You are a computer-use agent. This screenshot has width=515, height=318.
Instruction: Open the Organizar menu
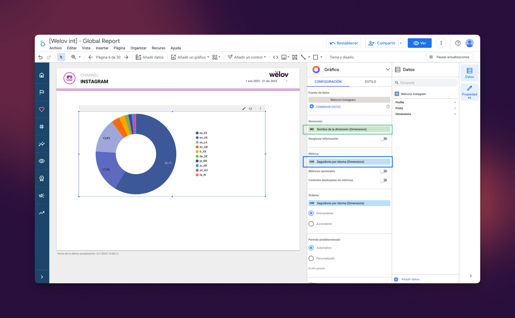tap(139, 48)
